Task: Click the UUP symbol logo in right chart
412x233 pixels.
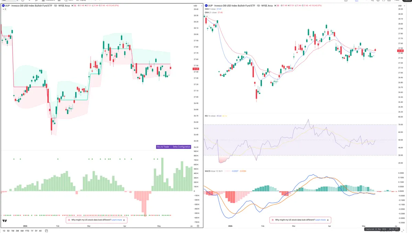Action: pos(206,6)
